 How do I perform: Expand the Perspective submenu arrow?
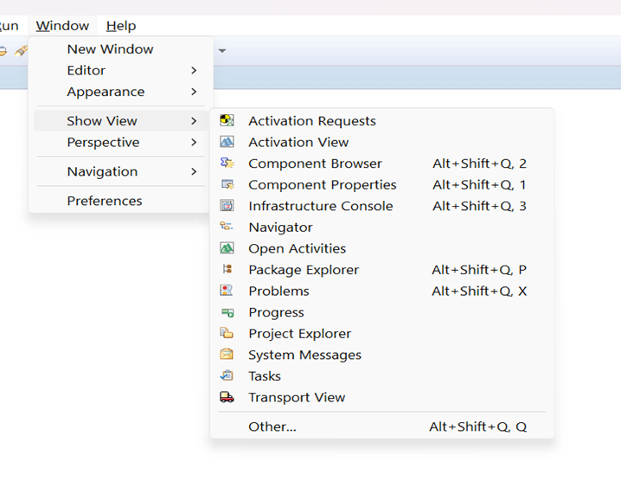[194, 142]
